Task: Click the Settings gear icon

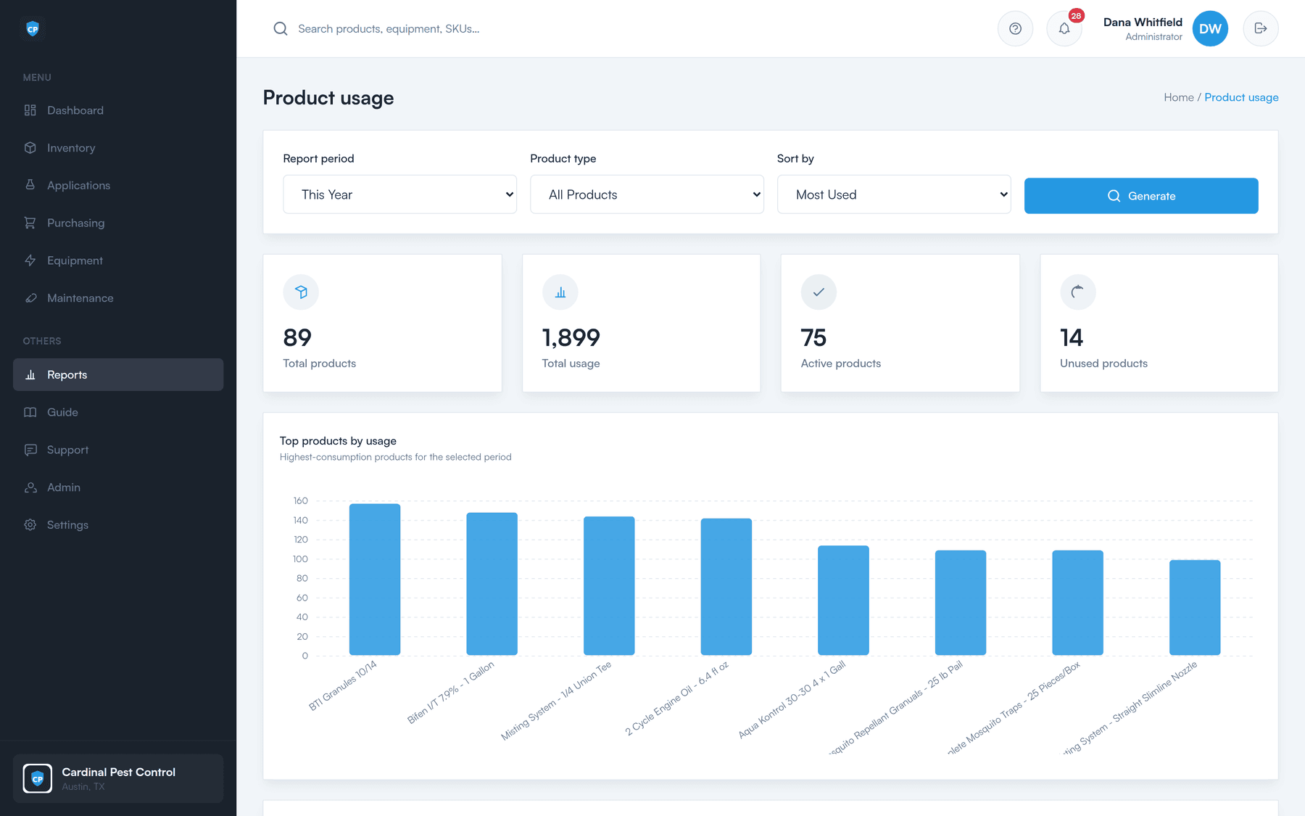Action: (30, 525)
